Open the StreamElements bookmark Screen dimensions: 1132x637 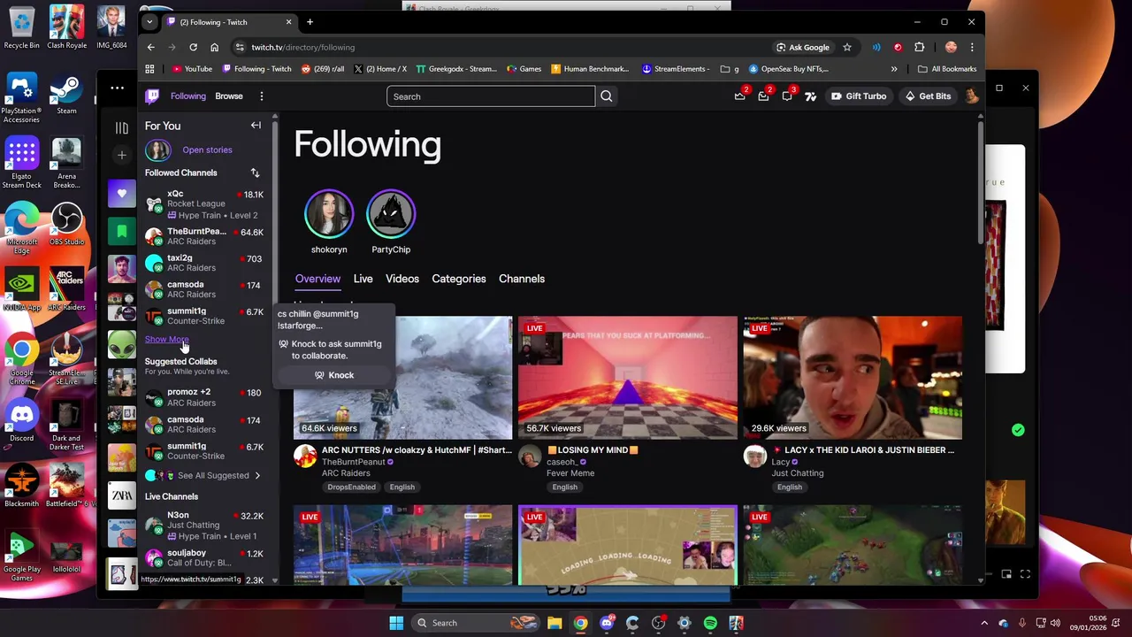point(676,69)
